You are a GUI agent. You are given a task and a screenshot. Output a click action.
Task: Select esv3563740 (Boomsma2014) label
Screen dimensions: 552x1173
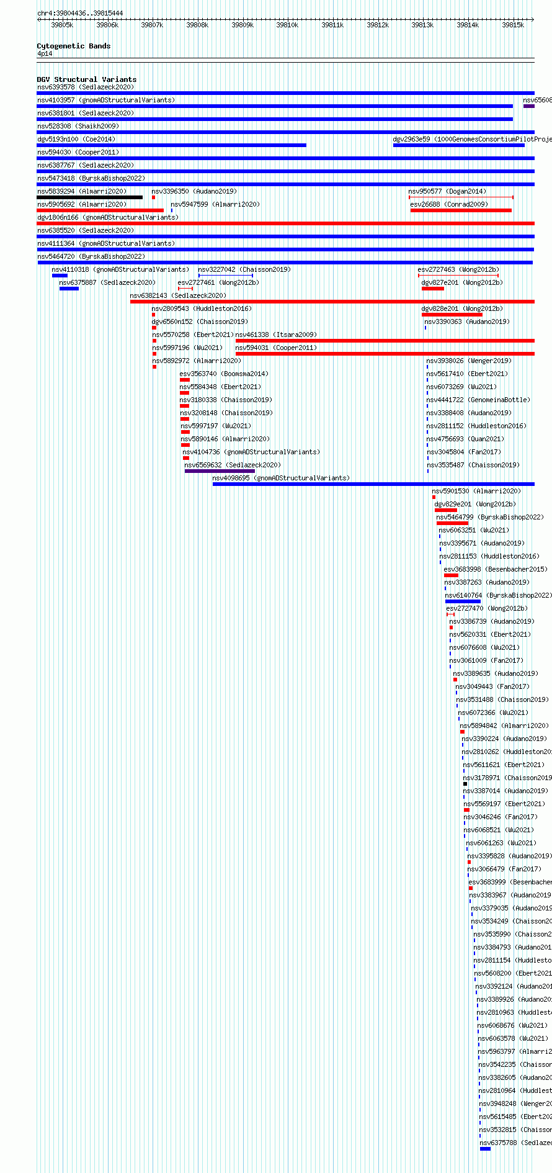pyautogui.click(x=224, y=374)
